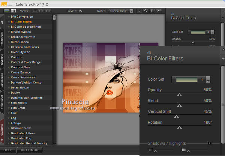Click the highlights protection slider handle

tap(189, 151)
